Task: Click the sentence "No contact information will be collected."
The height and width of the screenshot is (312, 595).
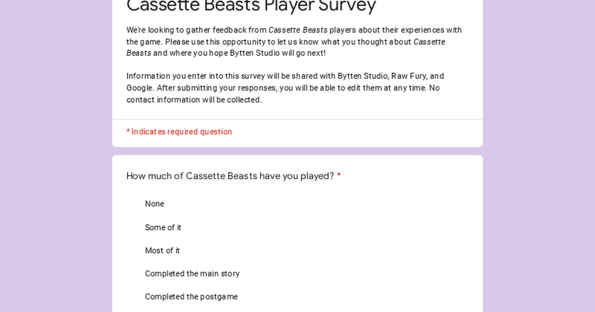Action: coord(283,94)
